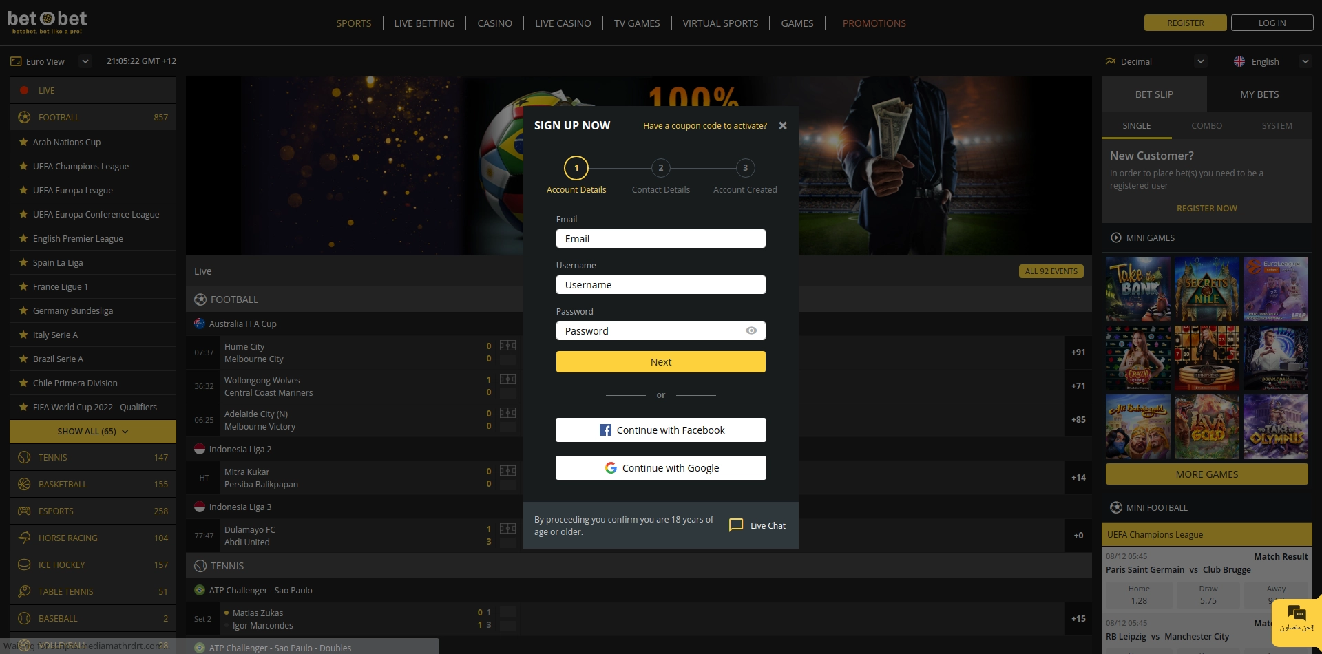Open the Live Casino menu
The height and width of the screenshot is (654, 1322).
pyautogui.click(x=563, y=23)
